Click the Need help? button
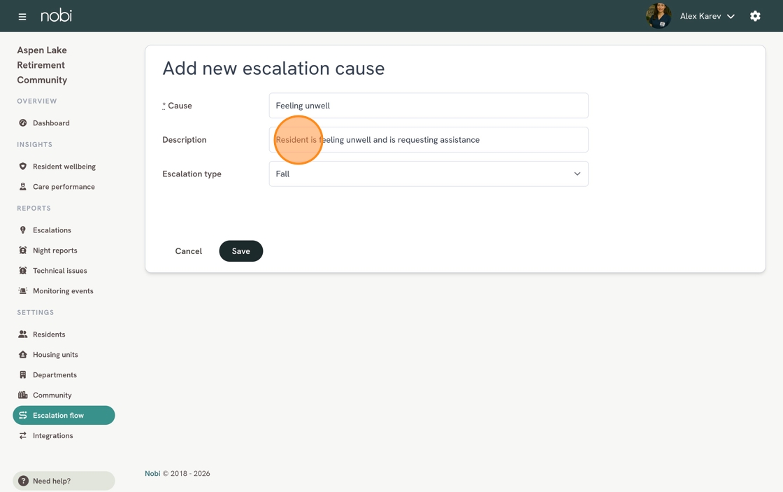The width and height of the screenshot is (783, 492). coord(64,481)
